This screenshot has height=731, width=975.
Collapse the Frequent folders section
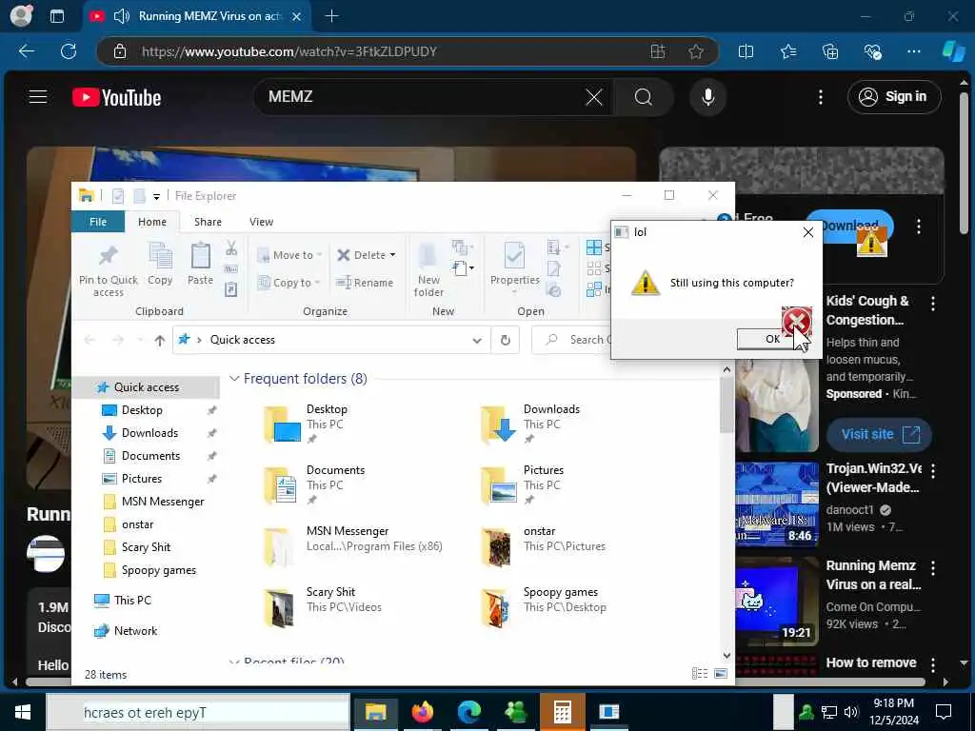click(x=234, y=379)
